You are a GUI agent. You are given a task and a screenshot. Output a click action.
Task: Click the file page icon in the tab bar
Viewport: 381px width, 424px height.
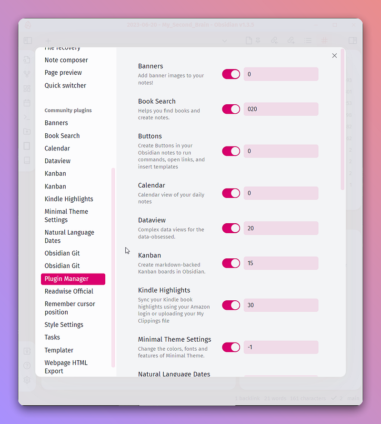click(x=249, y=40)
